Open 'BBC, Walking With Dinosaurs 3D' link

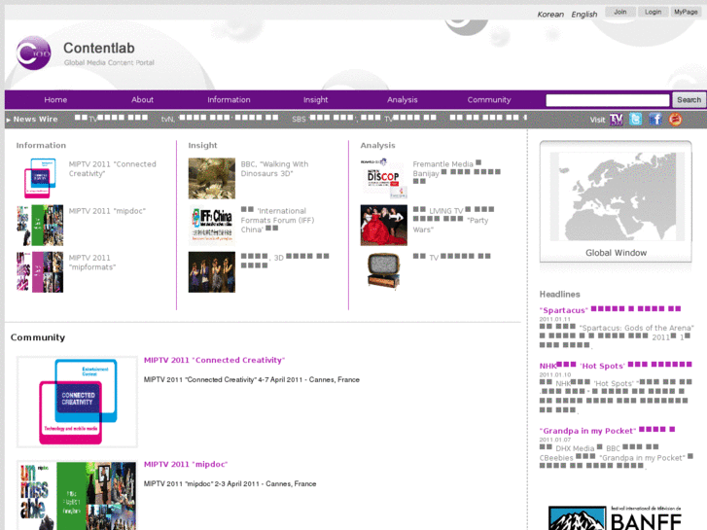coord(274,168)
